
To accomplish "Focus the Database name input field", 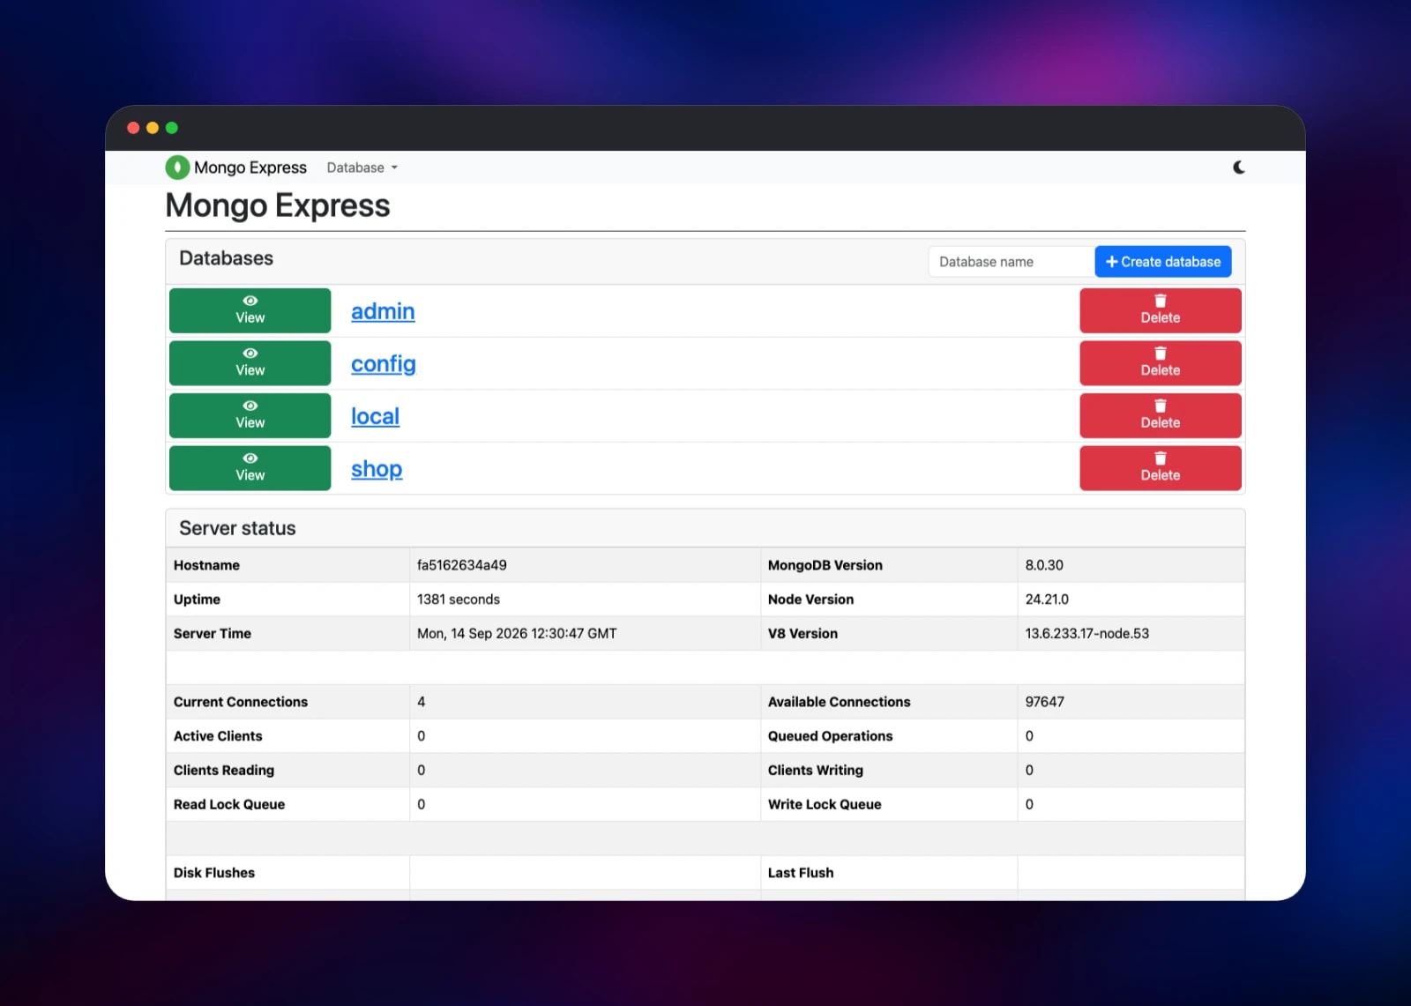I will [1012, 262].
